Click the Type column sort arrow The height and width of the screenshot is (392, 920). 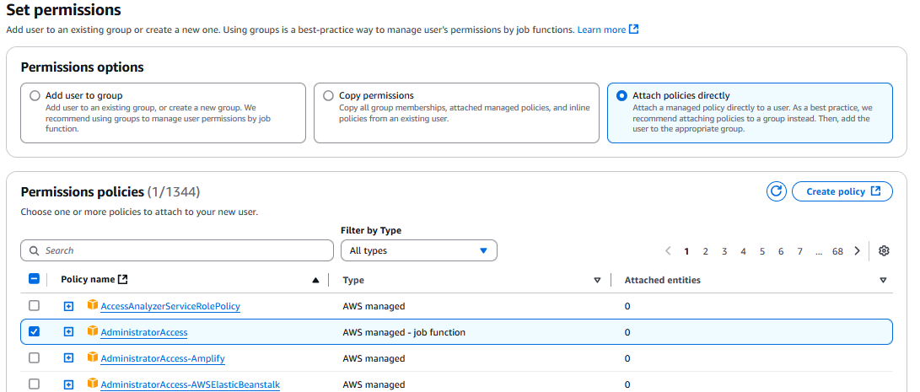[597, 280]
